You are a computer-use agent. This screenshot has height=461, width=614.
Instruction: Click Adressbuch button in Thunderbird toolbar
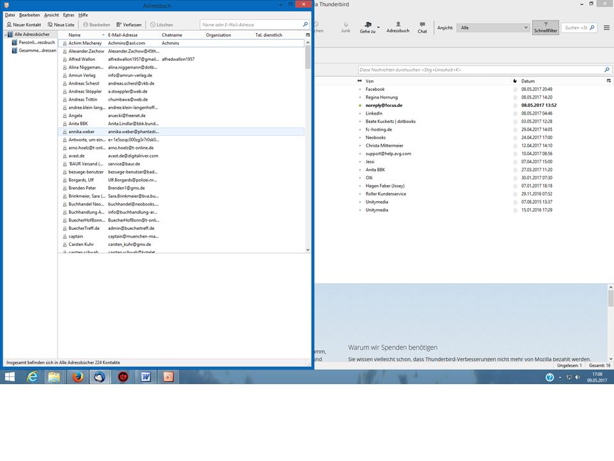(398, 27)
